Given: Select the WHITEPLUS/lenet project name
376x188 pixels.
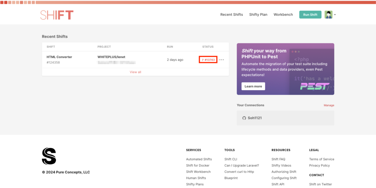Looking at the screenshot, I should [x=112, y=57].
